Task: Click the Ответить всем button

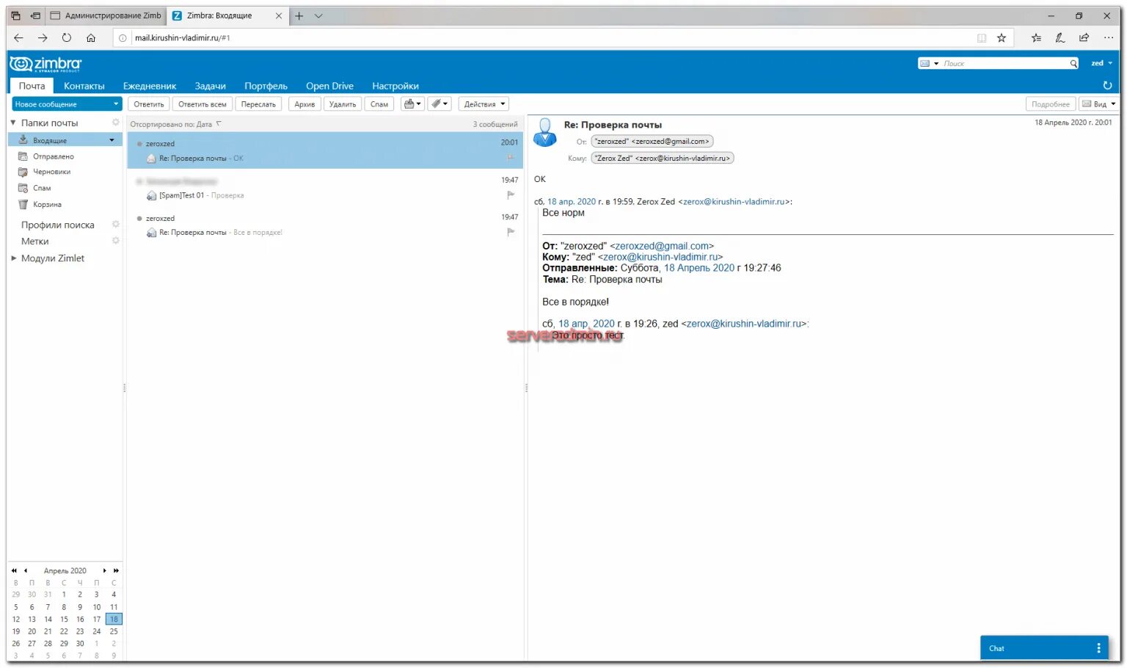Action: [x=203, y=104]
